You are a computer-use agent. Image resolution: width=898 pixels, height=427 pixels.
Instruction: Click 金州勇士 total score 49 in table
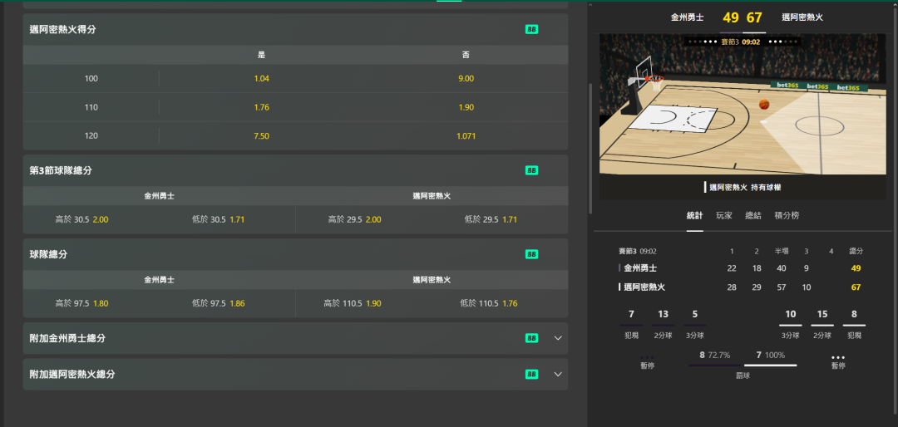point(856,267)
